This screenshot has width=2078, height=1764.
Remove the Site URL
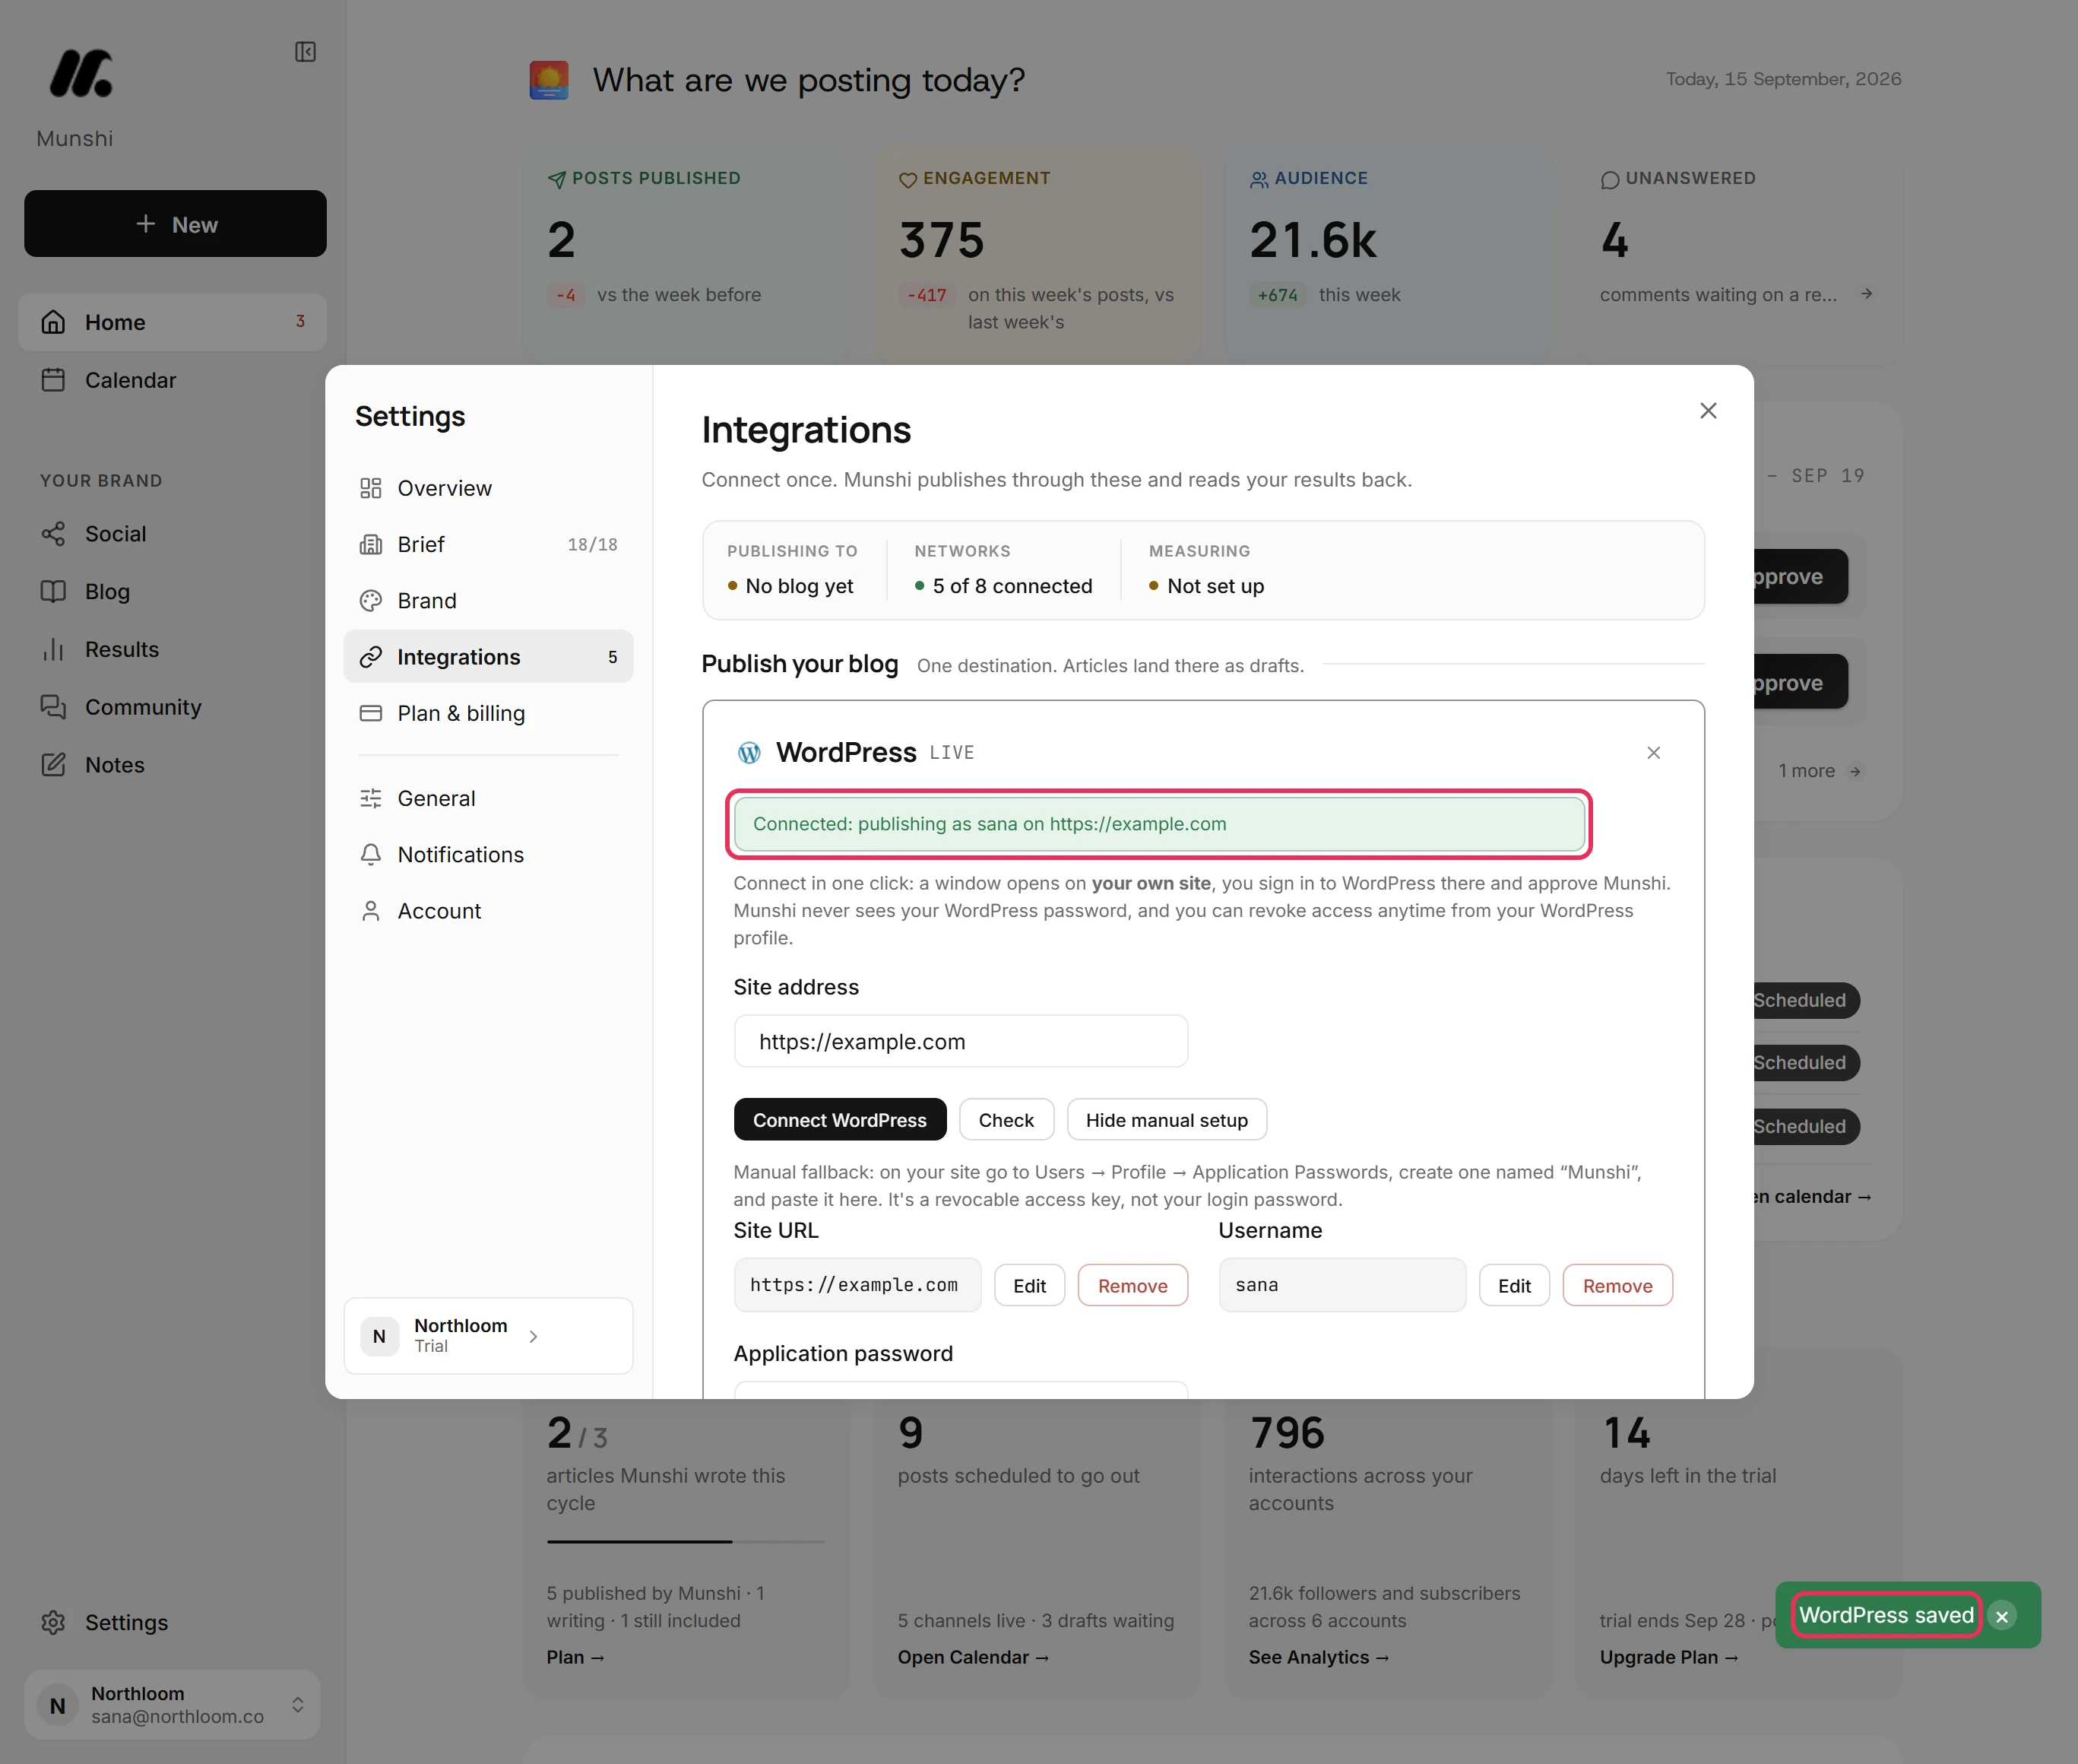pyautogui.click(x=1132, y=1286)
